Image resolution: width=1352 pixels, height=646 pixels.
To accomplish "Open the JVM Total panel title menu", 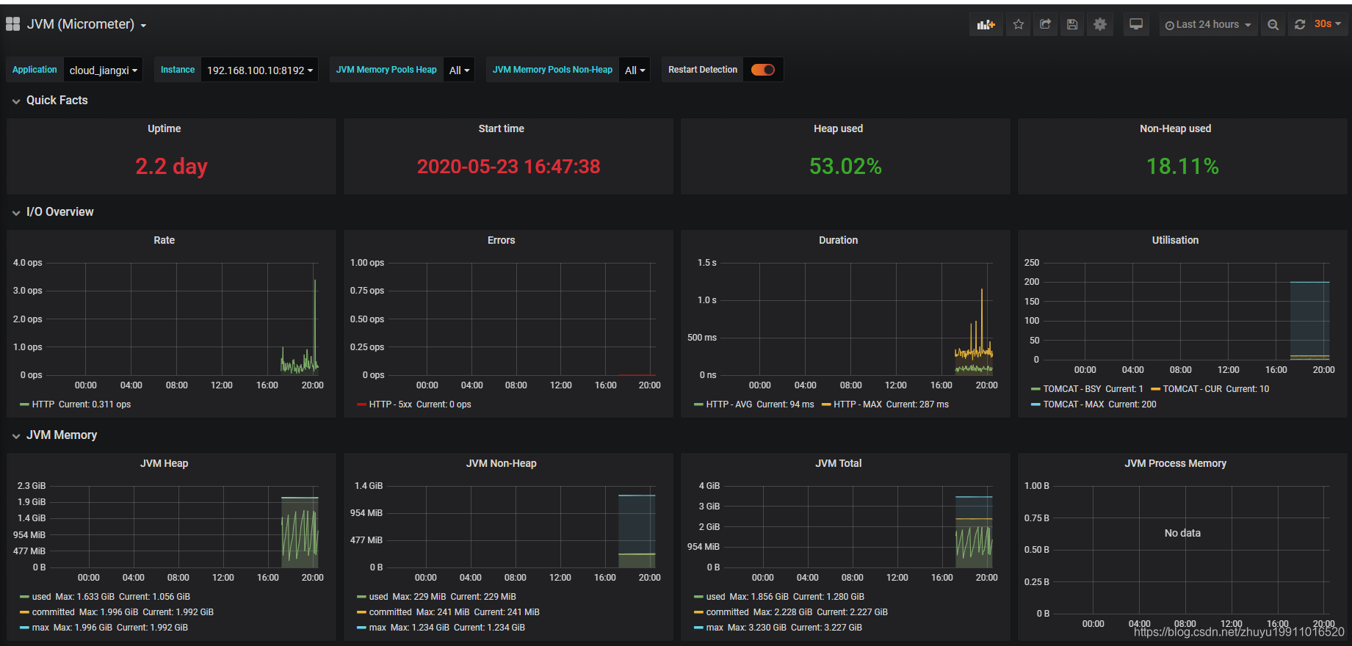I will pos(839,463).
